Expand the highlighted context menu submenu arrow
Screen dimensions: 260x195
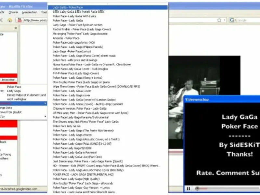click(45, 103)
